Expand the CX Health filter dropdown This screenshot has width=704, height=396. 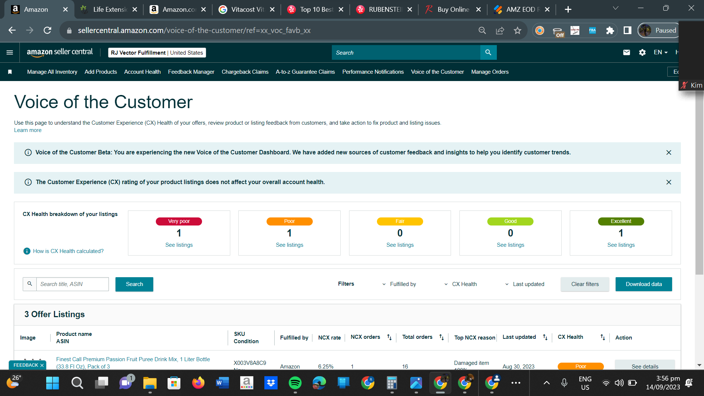461,284
